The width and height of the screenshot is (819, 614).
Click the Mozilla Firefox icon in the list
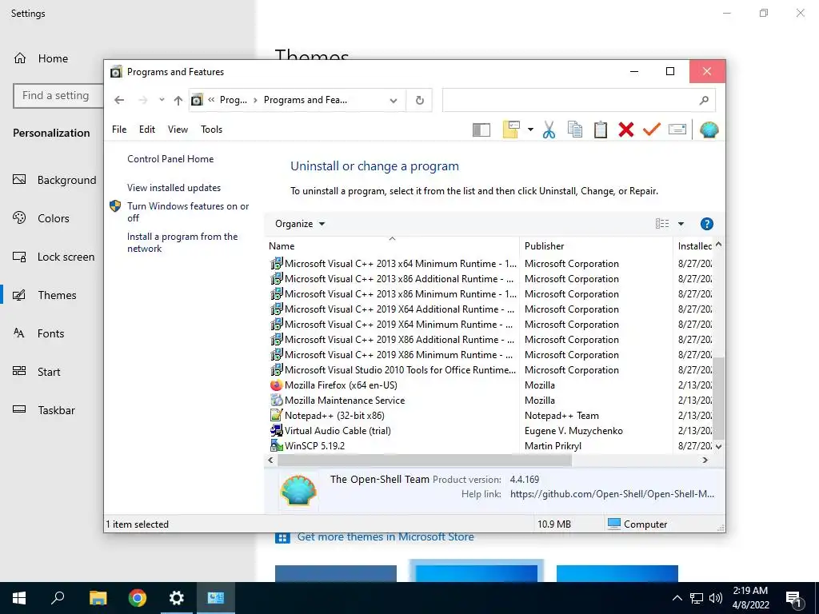tap(276, 385)
